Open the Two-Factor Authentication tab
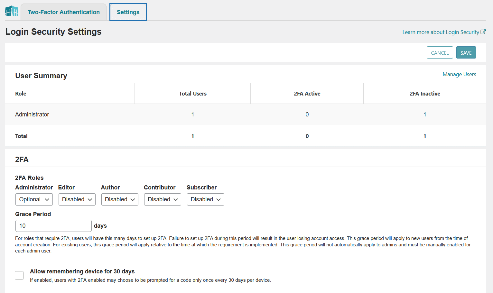The width and height of the screenshot is (493, 293). (x=64, y=12)
